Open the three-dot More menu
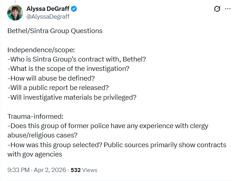The height and width of the screenshot is (181, 237). click(228, 9)
